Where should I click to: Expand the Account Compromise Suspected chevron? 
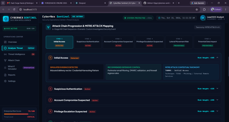(x=217, y=100)
